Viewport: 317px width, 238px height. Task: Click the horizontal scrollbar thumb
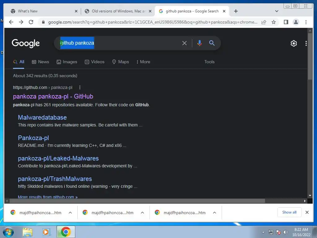(x=137, y=201)
